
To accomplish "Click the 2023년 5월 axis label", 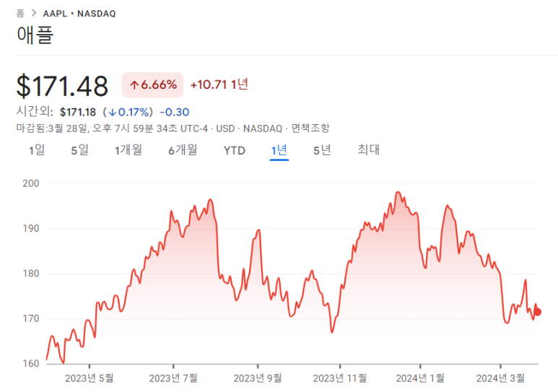I will (x=90, y=378).
